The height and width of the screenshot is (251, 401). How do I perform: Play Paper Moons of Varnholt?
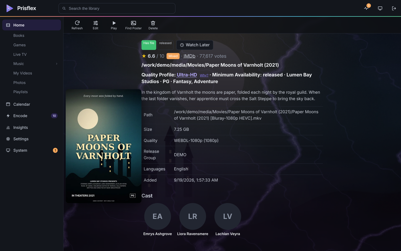114,25
